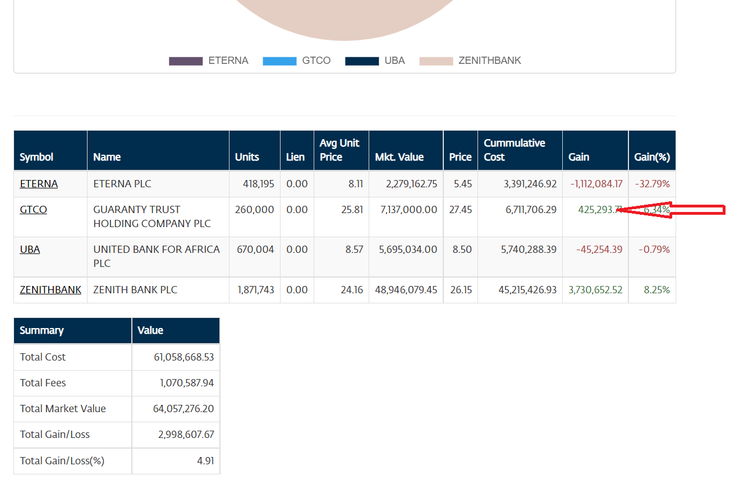
Task: Open the ETERNA symbol link
Action: [39, 184]
